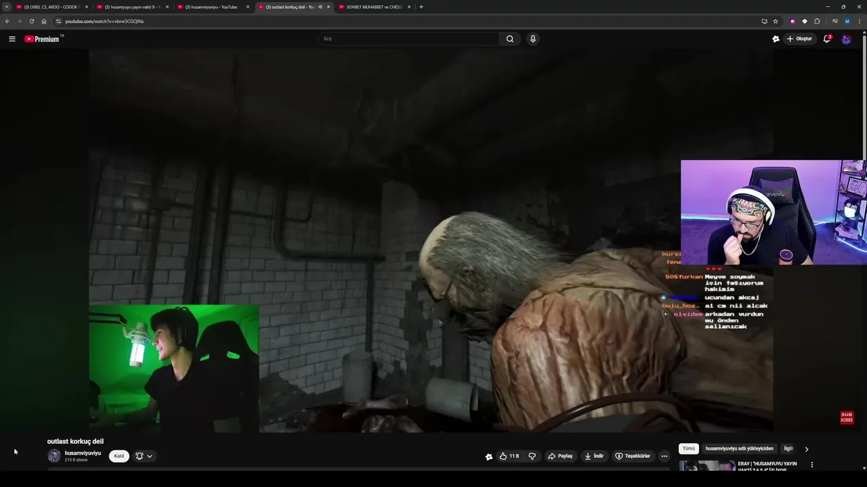Open more actions ellipsis under the video
The height and width of the screenshot is (487, 867).
tap(664, 456)
